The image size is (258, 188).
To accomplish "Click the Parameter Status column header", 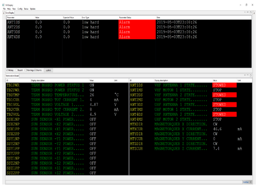I will pyautogui.click(x=137, y=17).
